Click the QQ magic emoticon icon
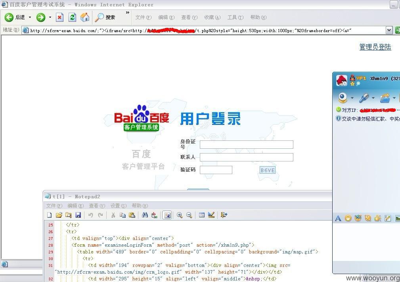This screenshot has height=282, width=400. [x=358, y=218]
